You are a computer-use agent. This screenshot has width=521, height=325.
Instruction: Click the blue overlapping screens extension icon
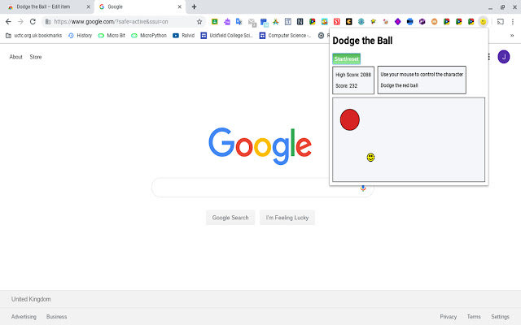264,22
